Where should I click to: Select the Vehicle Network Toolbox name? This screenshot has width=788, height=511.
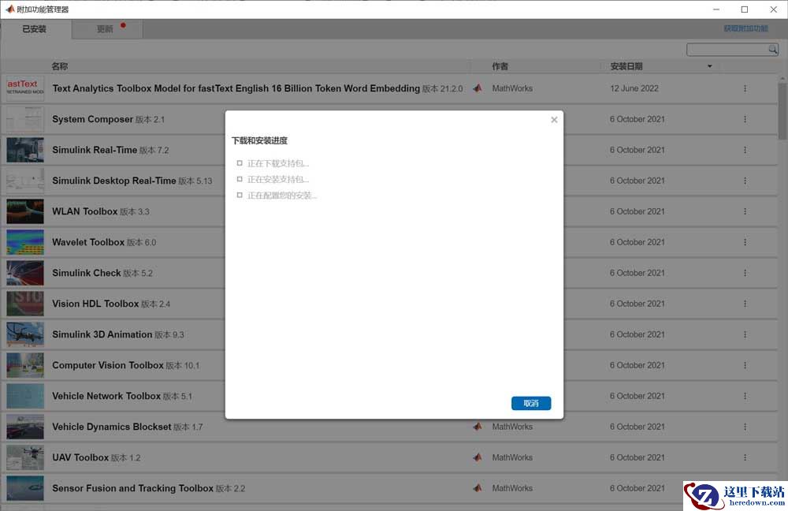tap(106, 396)
